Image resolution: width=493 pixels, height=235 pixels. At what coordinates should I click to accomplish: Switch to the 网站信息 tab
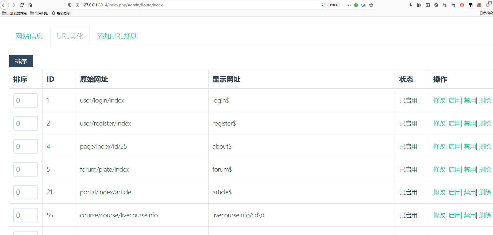click(29, 36)
